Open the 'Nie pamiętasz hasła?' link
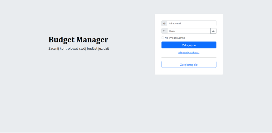The width and height of the screenshot is (272, 133). [189, 53]
